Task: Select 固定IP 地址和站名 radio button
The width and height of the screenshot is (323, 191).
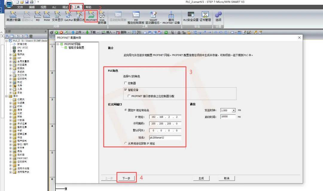Action: tap(126, 110)
